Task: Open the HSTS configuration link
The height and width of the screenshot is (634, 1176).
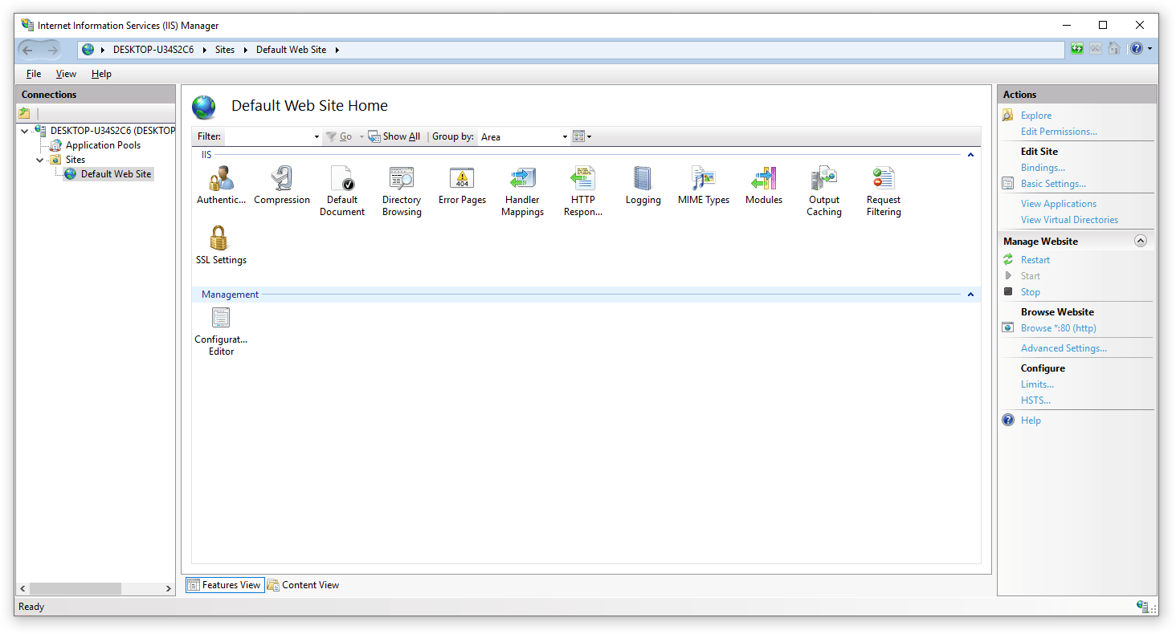Action: [x=1035, y=400]
